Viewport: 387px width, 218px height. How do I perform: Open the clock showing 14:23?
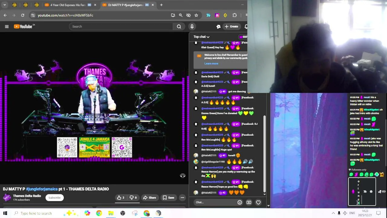point(365,213)
